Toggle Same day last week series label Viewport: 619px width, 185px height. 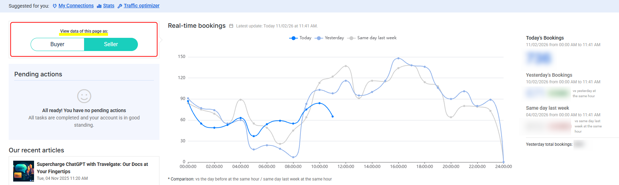click(377, 38)
